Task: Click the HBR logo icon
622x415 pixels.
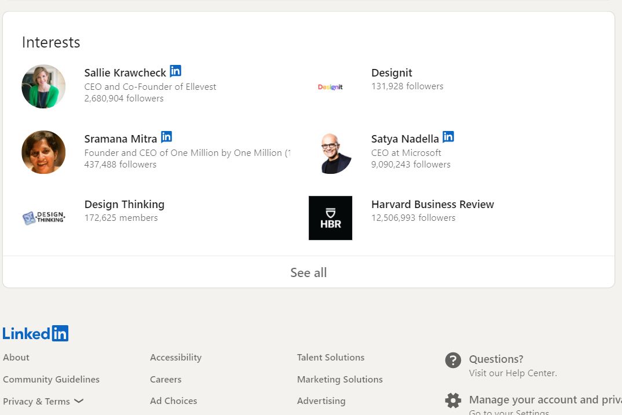Action: tap(331, 218)
